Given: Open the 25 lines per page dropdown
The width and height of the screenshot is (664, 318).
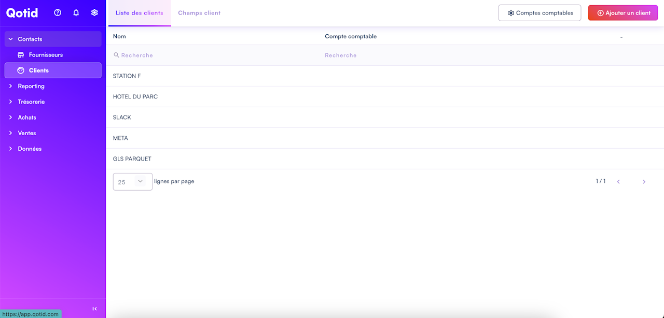Looking at the screenshot, I should pos(133,182).
